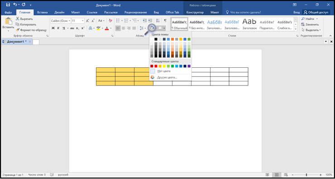
Task: Undo the last action
Action: point(15,5)
